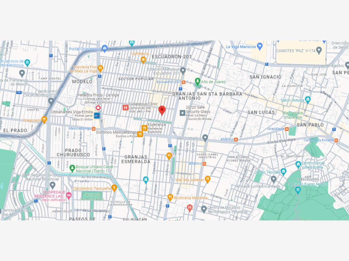Viewport: 349px width, 261px height.
Task: Click the GNP Seguros location pin
Action: pos(52,185)
